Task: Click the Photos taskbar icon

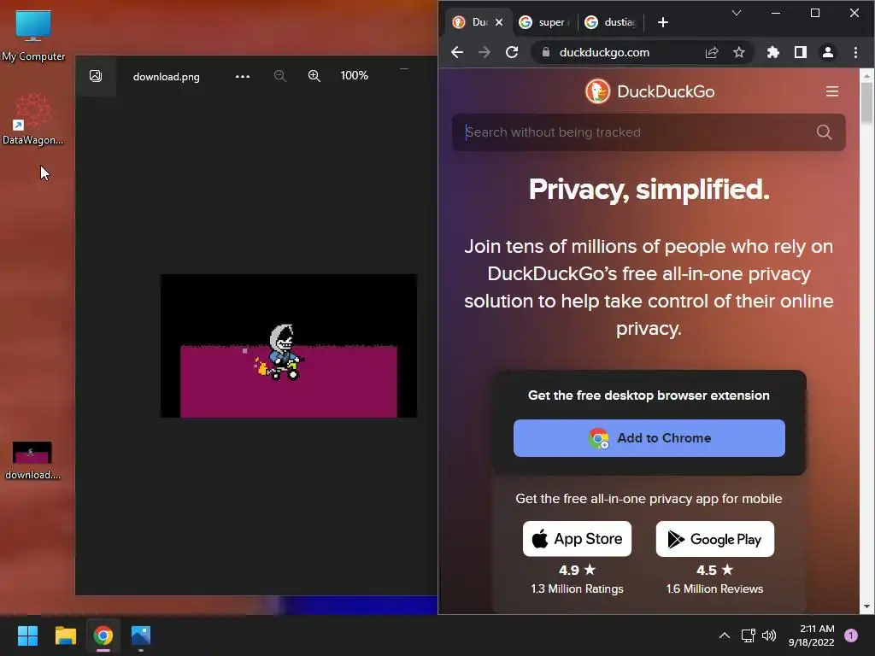Action: tap(141, 635)
